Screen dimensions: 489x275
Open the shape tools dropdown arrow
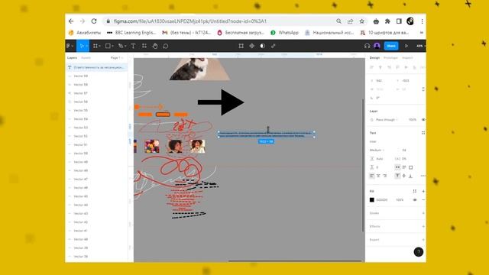point(112,46)
